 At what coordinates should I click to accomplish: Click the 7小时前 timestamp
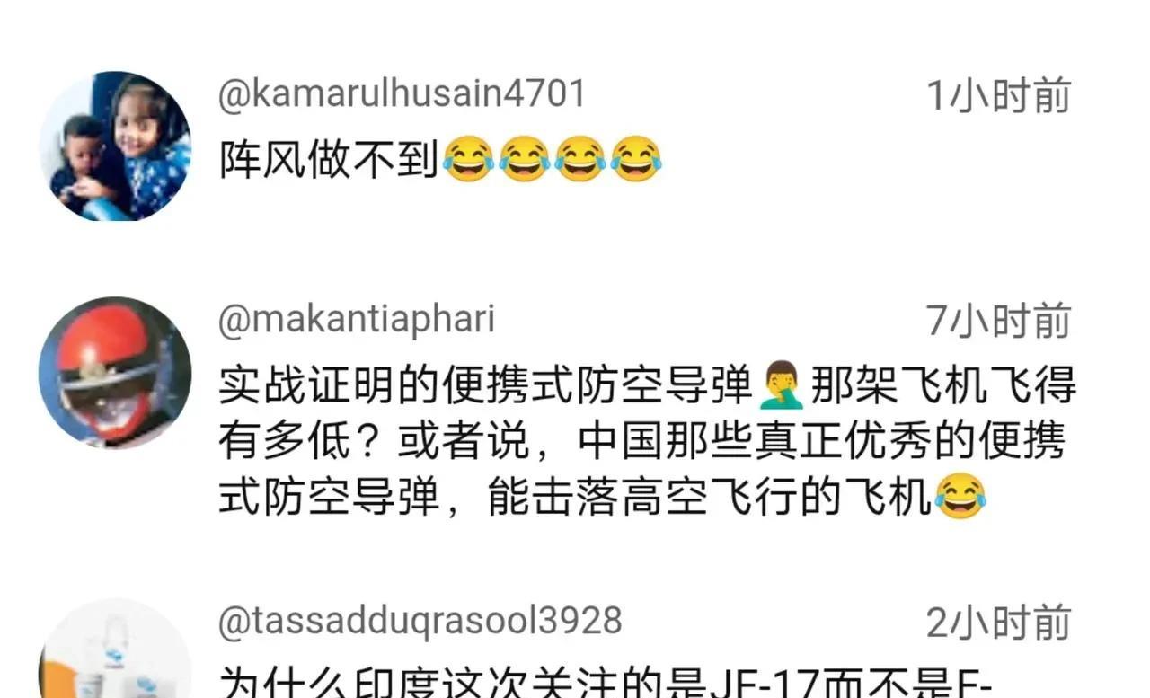click(999, 321)
